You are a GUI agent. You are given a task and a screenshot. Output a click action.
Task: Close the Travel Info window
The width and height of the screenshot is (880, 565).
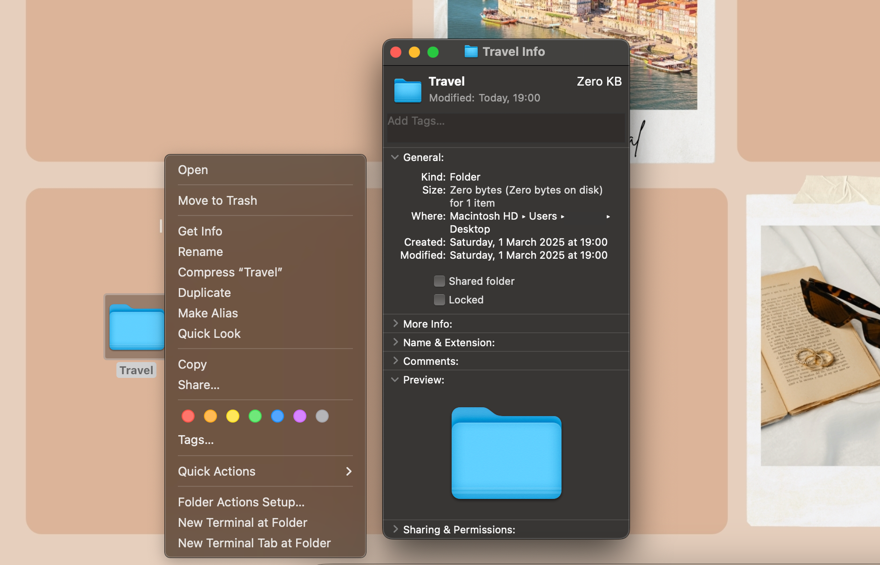click(x=396, y=52)
